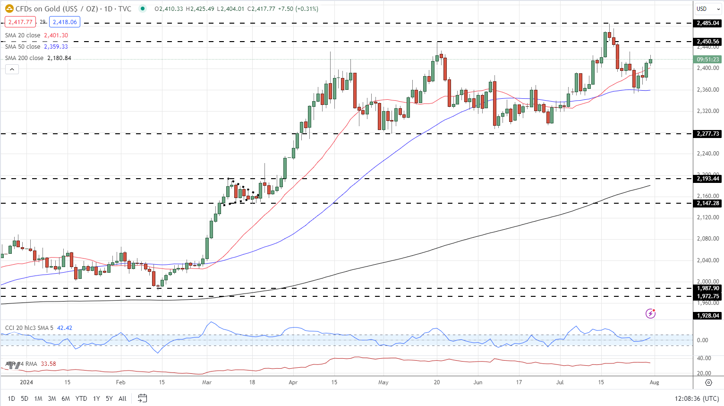The width and height of the screenshot is (724, 406).
Task: Click the buy price 2,418.06 button
Action: 65,22
